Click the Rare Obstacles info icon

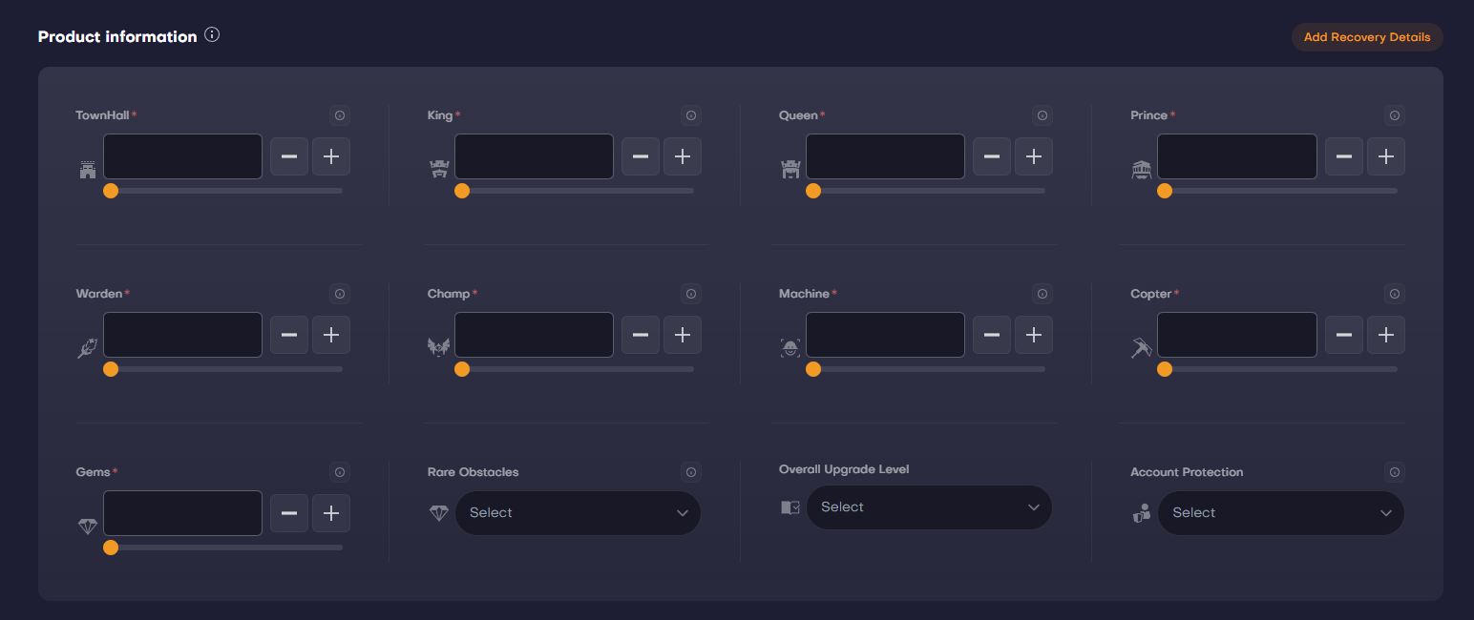click(691, 472)
